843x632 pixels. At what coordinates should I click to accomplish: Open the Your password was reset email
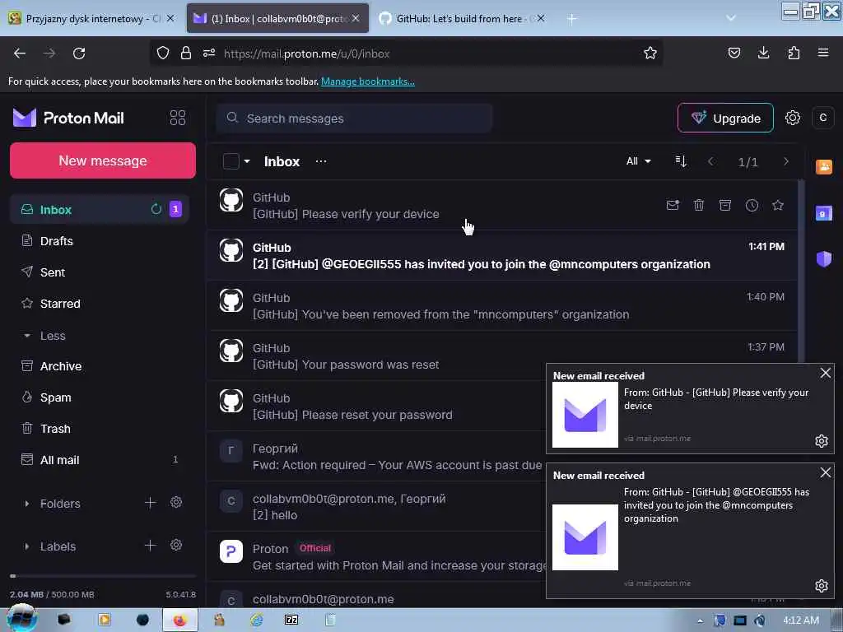[x=502, y=355]
